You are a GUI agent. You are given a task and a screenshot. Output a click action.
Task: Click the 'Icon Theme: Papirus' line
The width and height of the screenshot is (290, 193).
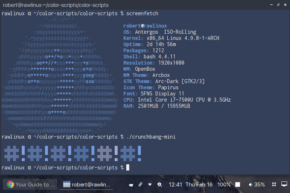point(151,87)
